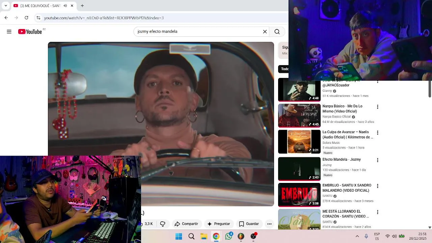Open Efecto Mandela - Jozmy title
Viewport: 432px width, 243px height.
pyautogui.click(x=342, y=160)
